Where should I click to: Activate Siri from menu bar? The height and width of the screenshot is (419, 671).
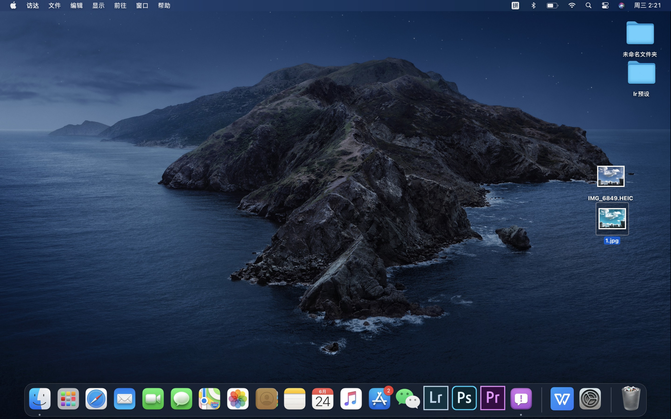coord(621,5)
